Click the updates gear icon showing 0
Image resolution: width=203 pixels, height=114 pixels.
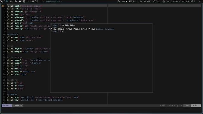pos(192,1)
